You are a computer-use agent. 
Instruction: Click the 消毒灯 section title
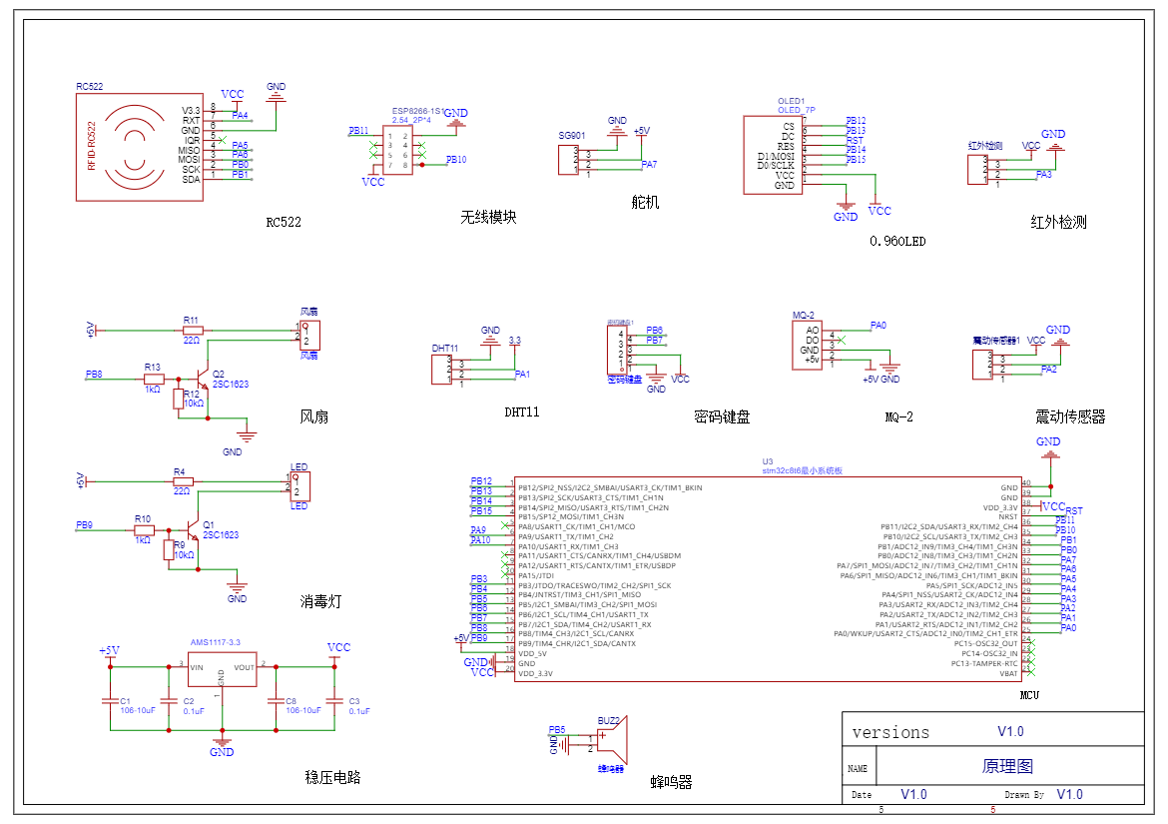point(321,601)
